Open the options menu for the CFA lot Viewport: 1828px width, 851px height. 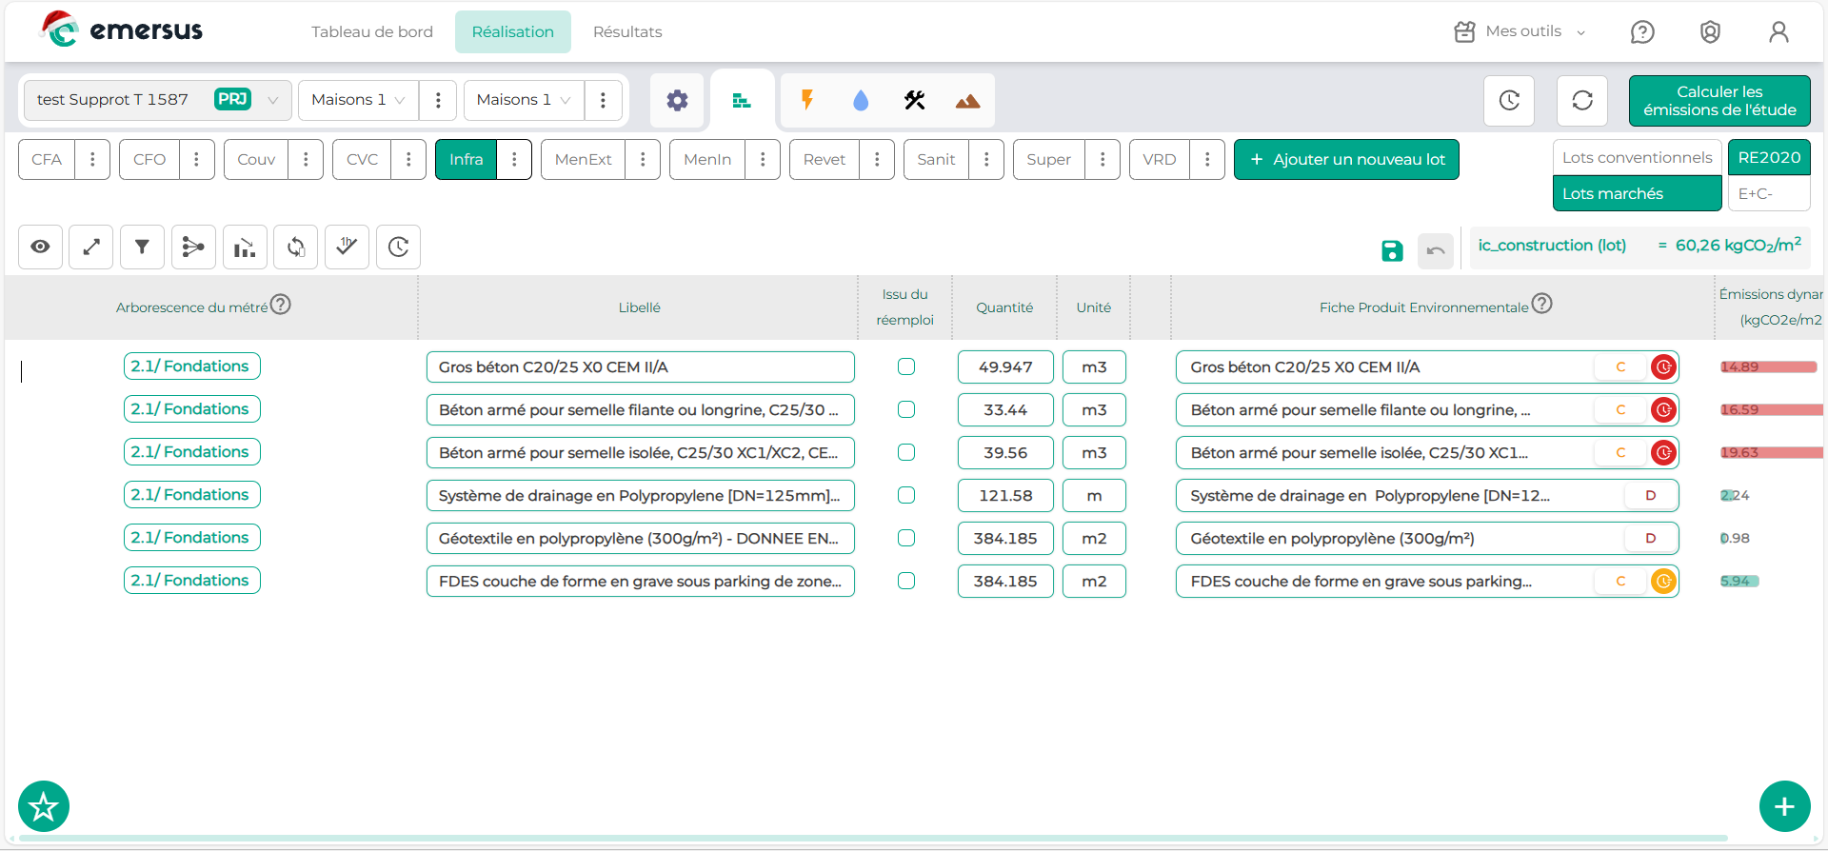tap(92, 159)
